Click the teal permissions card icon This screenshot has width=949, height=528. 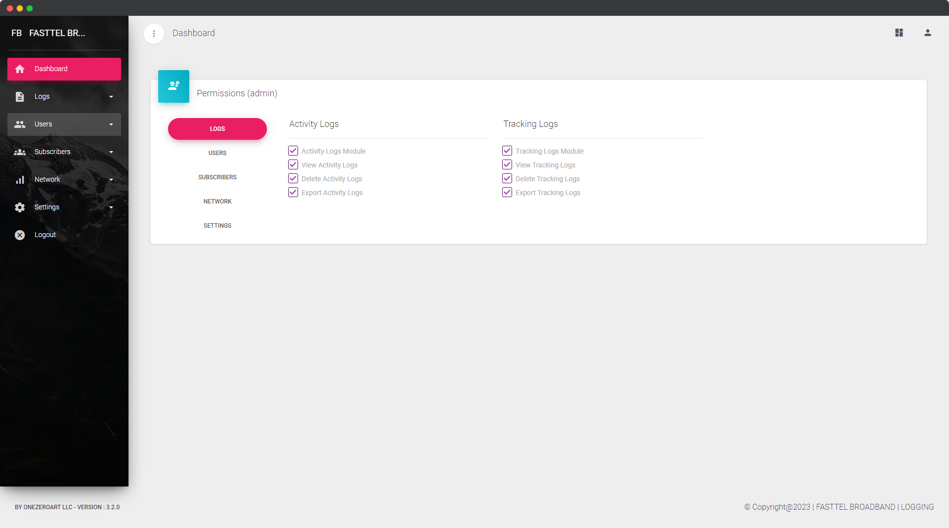pos(173,86)
